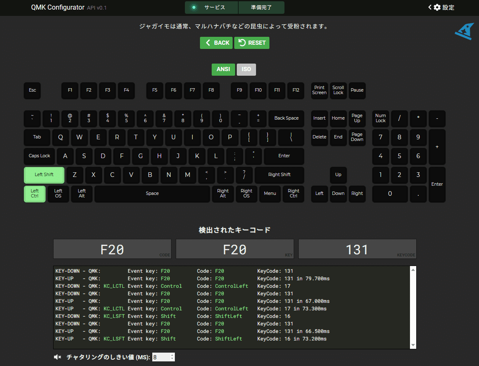Click the wizard hat help icon

coord(465,31)
